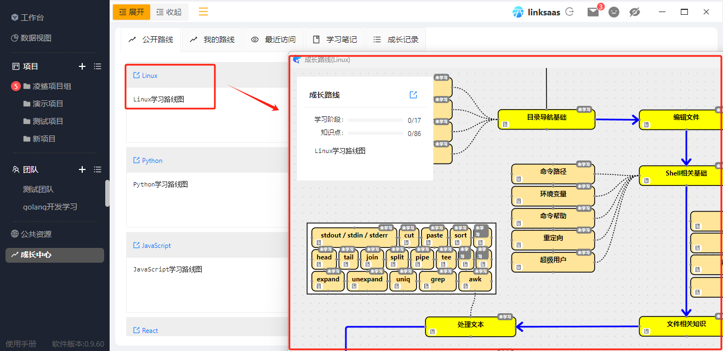Click the note icon in 处理文本 node
Image resolution: width=723 pixels, height=351 pixels.
click(432, 331)
